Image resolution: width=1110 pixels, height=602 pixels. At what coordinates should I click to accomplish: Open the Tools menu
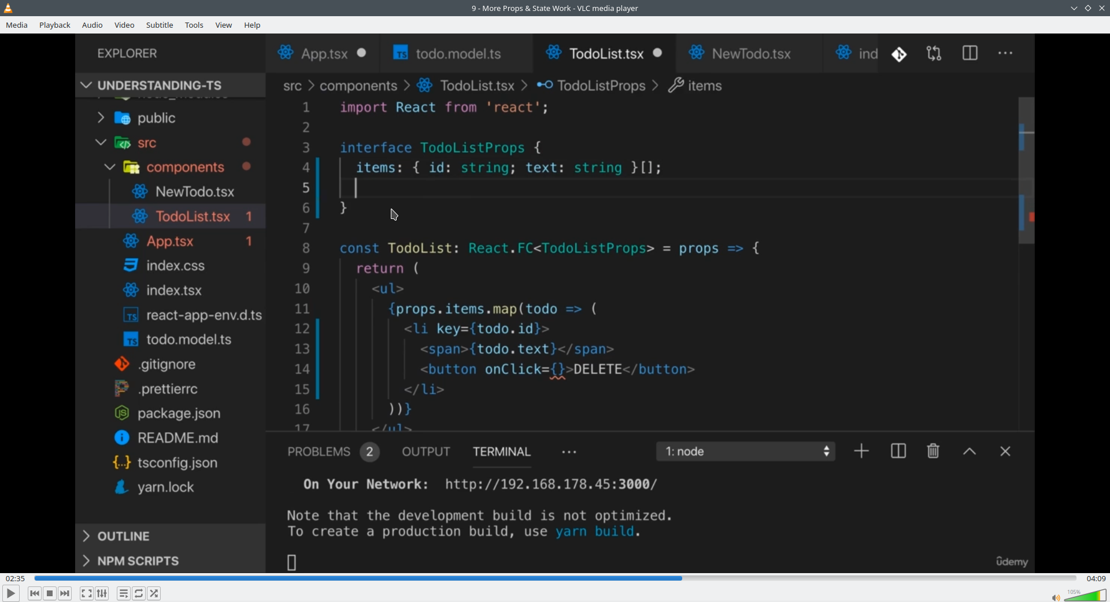[x=194, y=25]
